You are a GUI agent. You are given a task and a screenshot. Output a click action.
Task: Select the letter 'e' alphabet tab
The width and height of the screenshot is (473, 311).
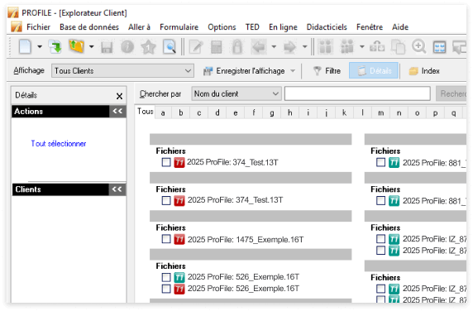[236, 112]
